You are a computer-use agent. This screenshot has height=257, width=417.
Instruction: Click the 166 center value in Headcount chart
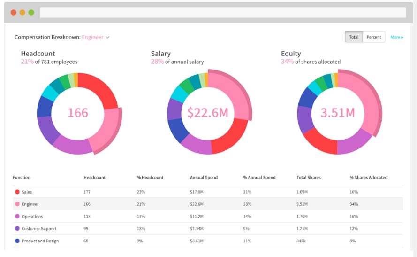(78, 113)
